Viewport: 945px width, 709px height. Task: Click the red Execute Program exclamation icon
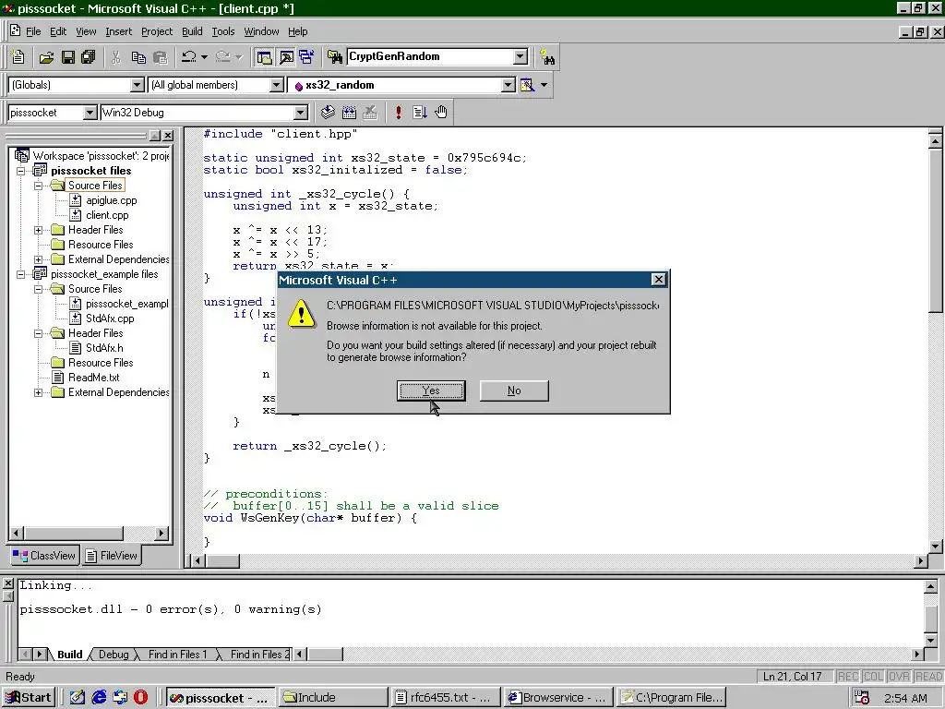[x=399, y=112]
